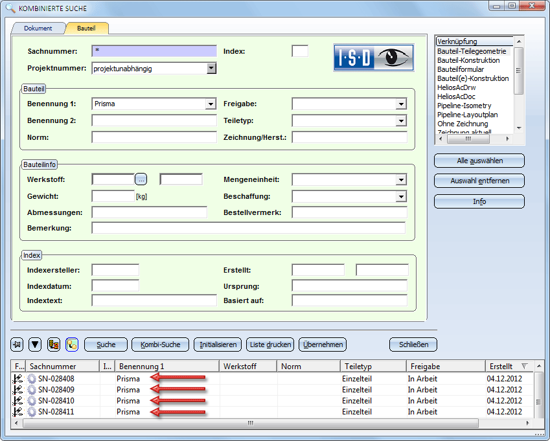Open the Projektnummer dropdown
Screen dimensions: 550x441
coord(211,68)
